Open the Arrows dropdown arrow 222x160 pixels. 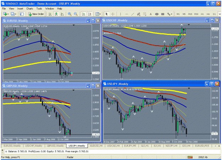[x=172, y=14]
